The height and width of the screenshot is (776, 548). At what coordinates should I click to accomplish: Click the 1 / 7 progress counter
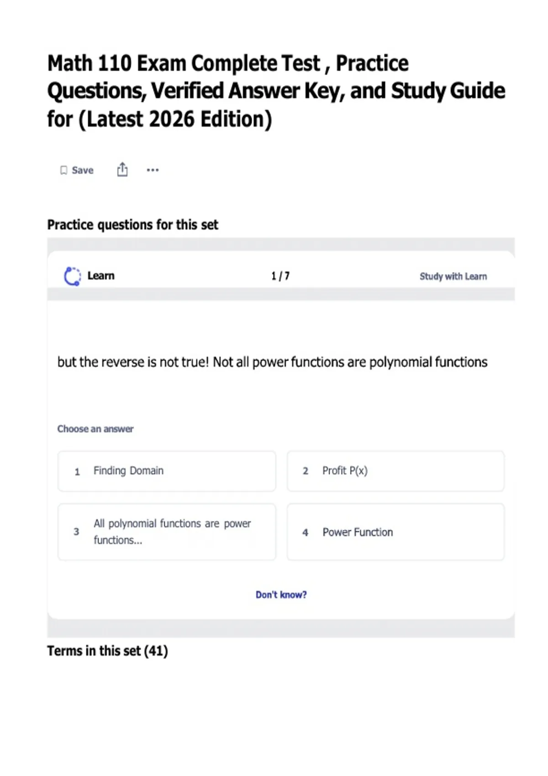pyautogui.click(x=280, y=276)
